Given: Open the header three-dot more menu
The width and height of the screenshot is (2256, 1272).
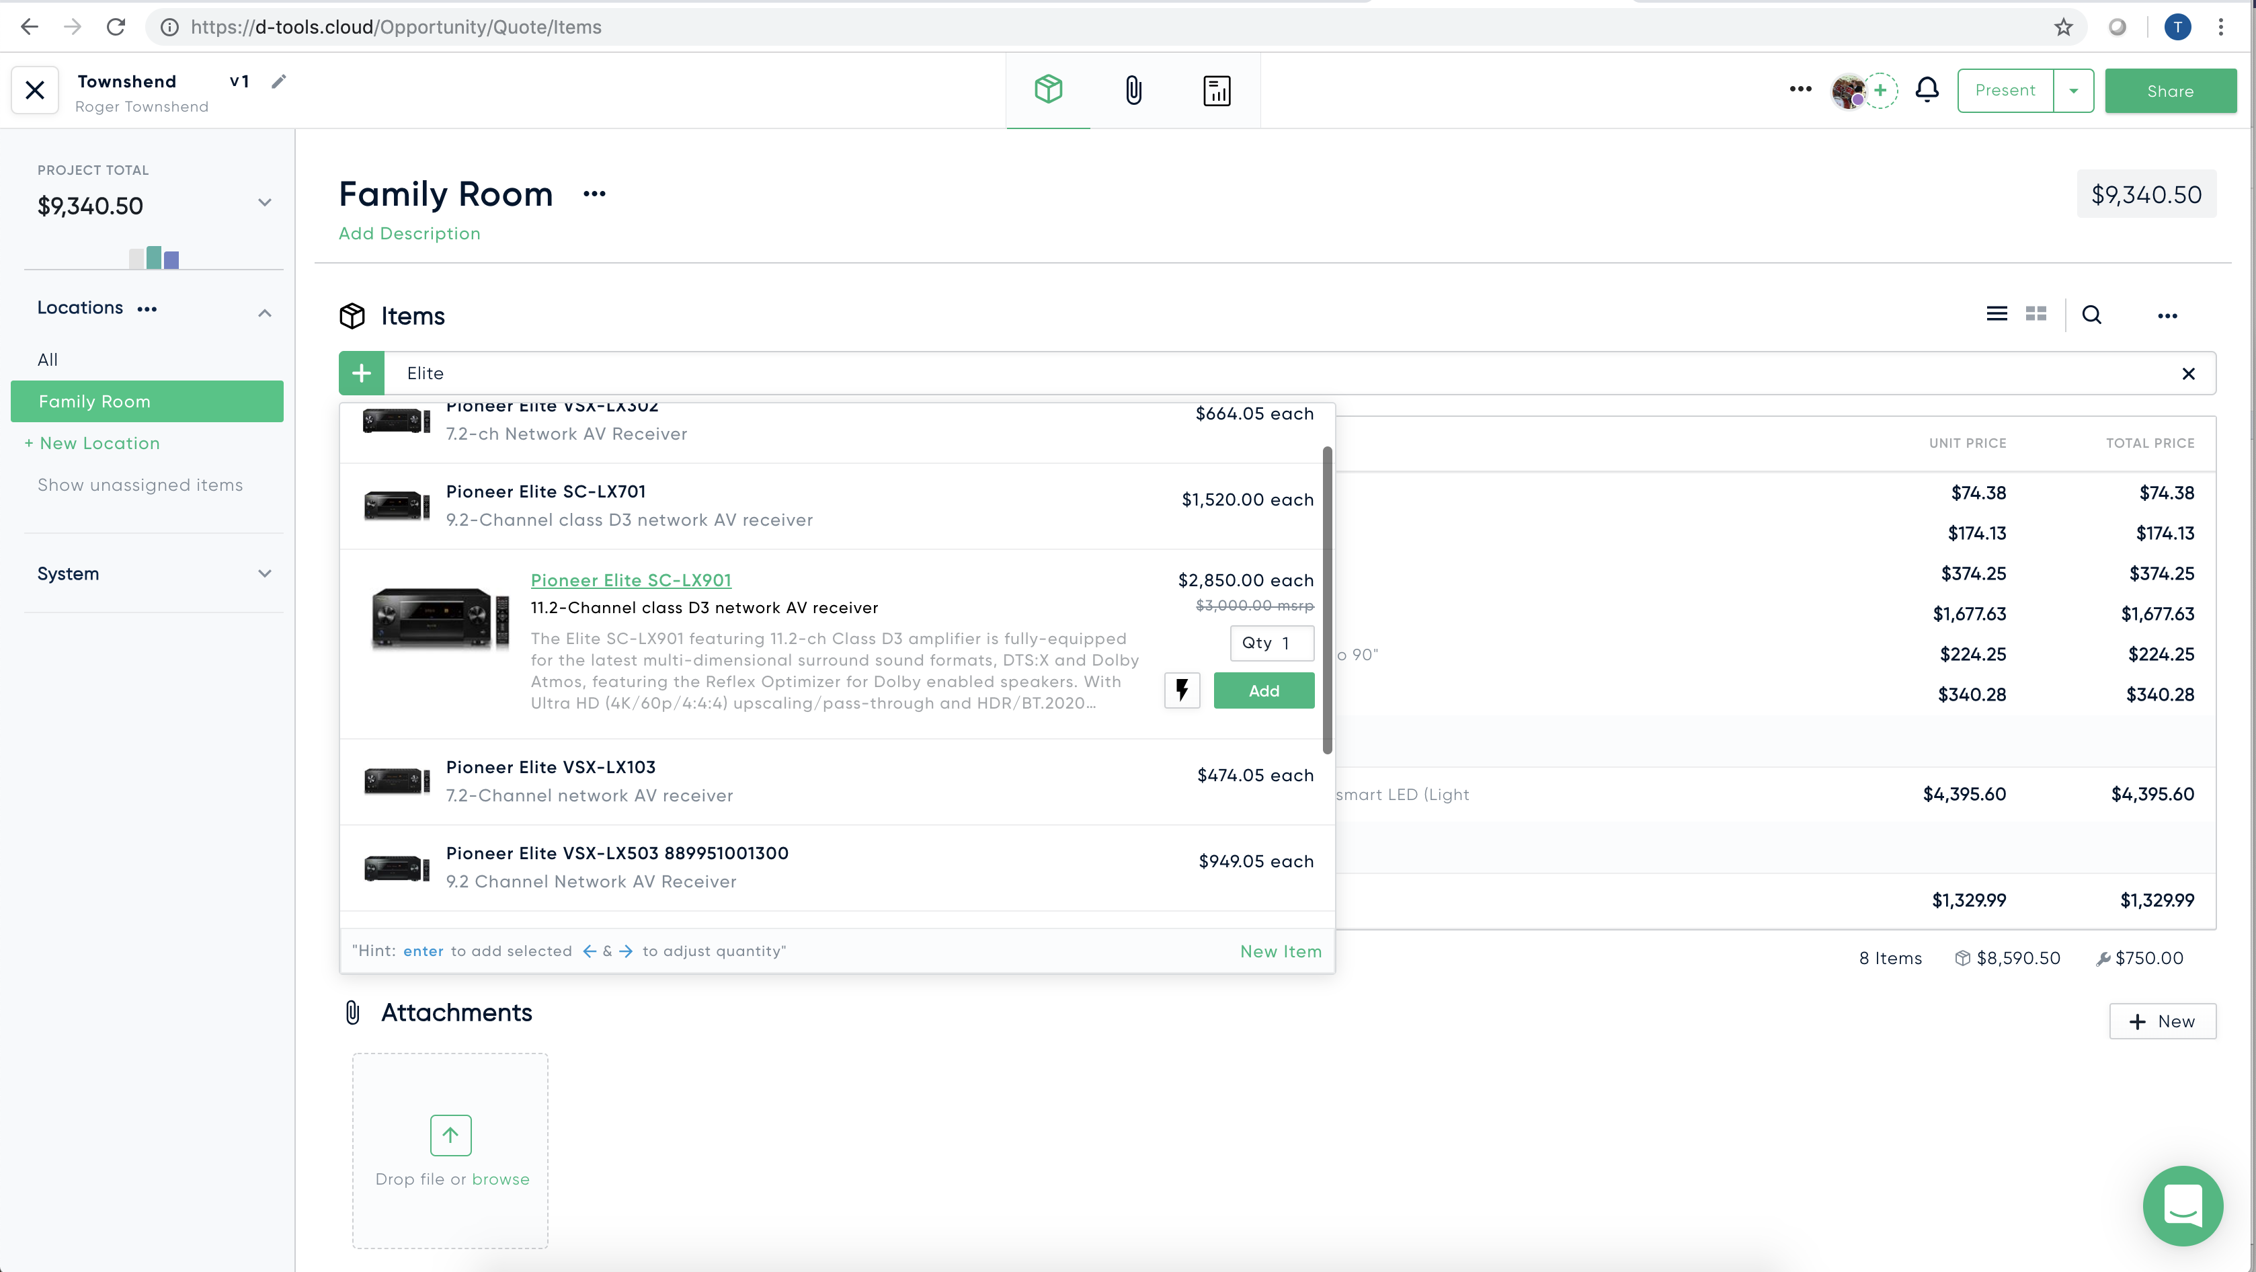Looking at the screenshot, I should (x=1801, y=89).
